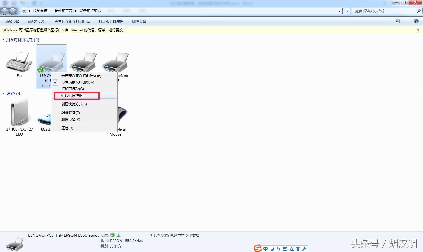Image resolution: width=423 pixels, height=252 pixels.
Task: Expand arrow after 硬件和声音 breadcrumb
Action: click(x=76, y=11)
